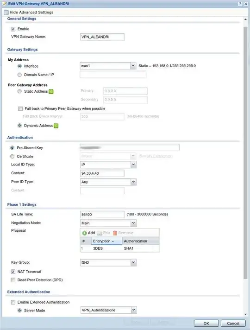
Task: Select the Pre-Shared Key radio button
Action: click(x=12, y=148)
